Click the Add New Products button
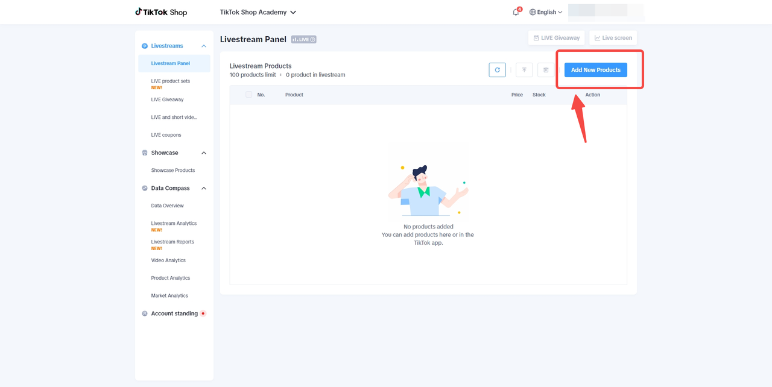 coord(596,70)
